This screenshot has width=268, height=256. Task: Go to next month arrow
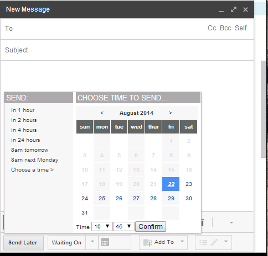(171, 113)
